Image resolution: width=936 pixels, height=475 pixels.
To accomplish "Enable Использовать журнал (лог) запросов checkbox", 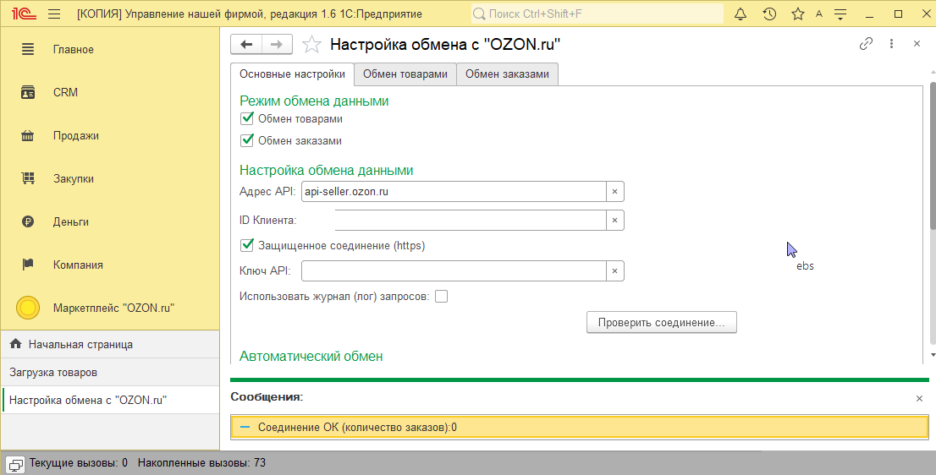I will click(441, 296).
